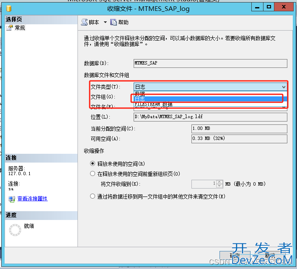This screenshot has height=269, width=297.
Task: Select 释放未使用的空间 radio button
Action: [93, 163]
